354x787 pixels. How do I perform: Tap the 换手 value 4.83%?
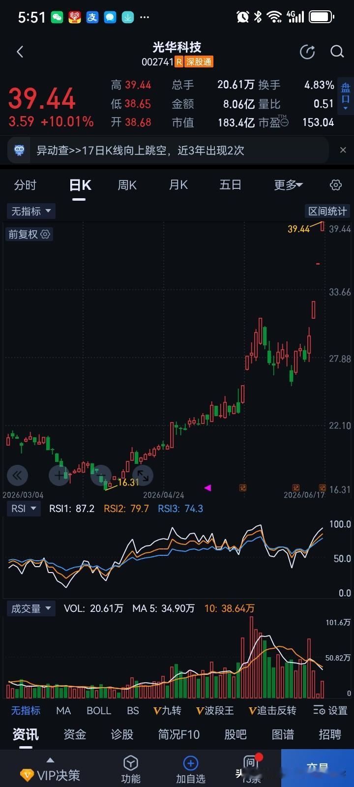pos(319,85)
